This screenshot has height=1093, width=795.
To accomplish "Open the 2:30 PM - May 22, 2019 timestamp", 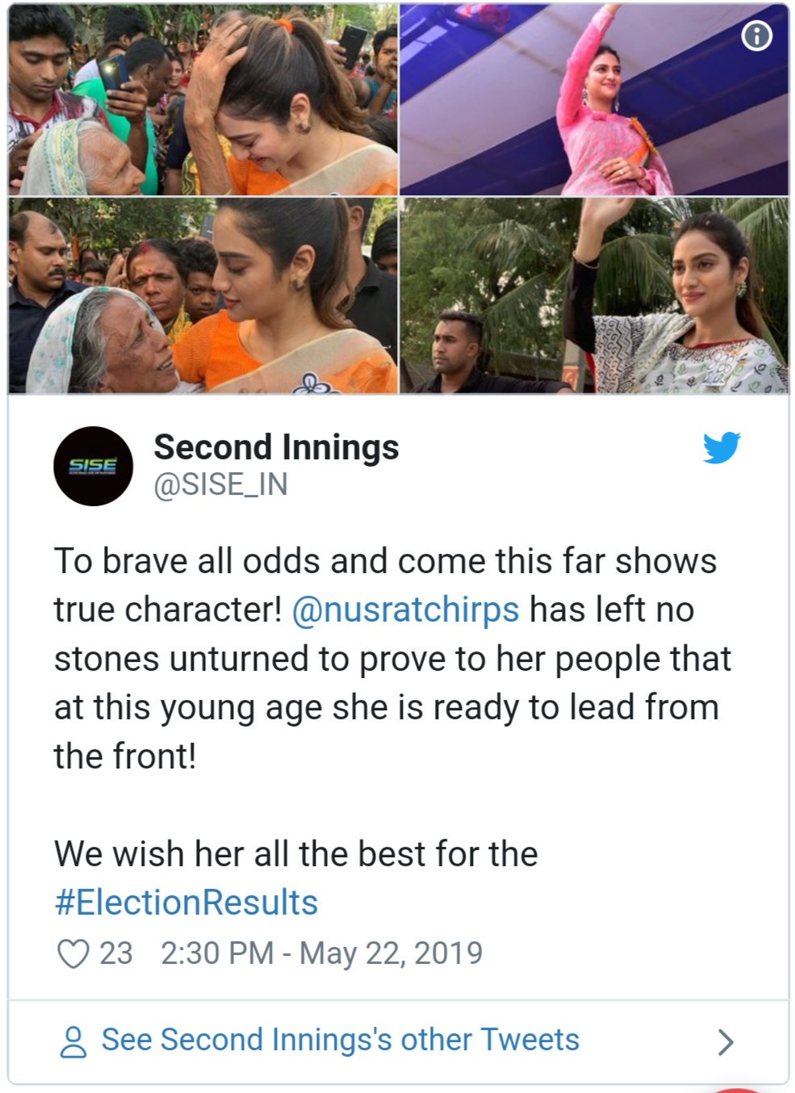I will coord(321,953).
